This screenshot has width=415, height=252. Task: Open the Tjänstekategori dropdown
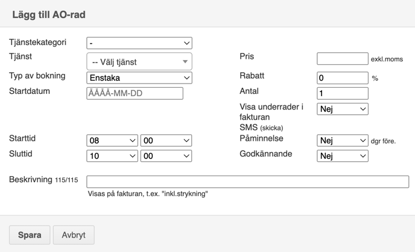coord(139,43)
